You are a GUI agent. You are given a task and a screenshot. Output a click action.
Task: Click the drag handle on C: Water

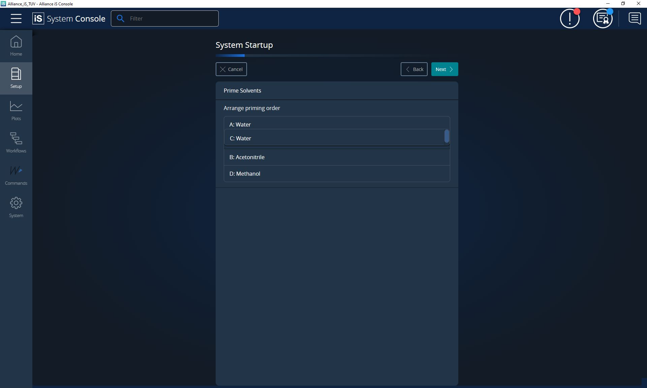click(446, 136)
